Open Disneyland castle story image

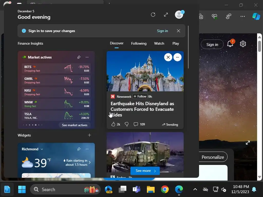tap(145, 71)
